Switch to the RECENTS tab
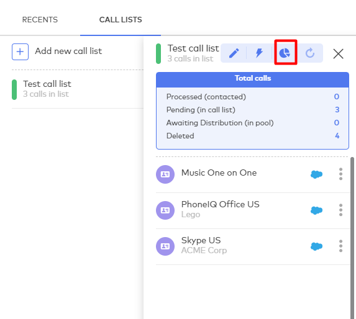356x319 pixels. (x=40, y=20)
